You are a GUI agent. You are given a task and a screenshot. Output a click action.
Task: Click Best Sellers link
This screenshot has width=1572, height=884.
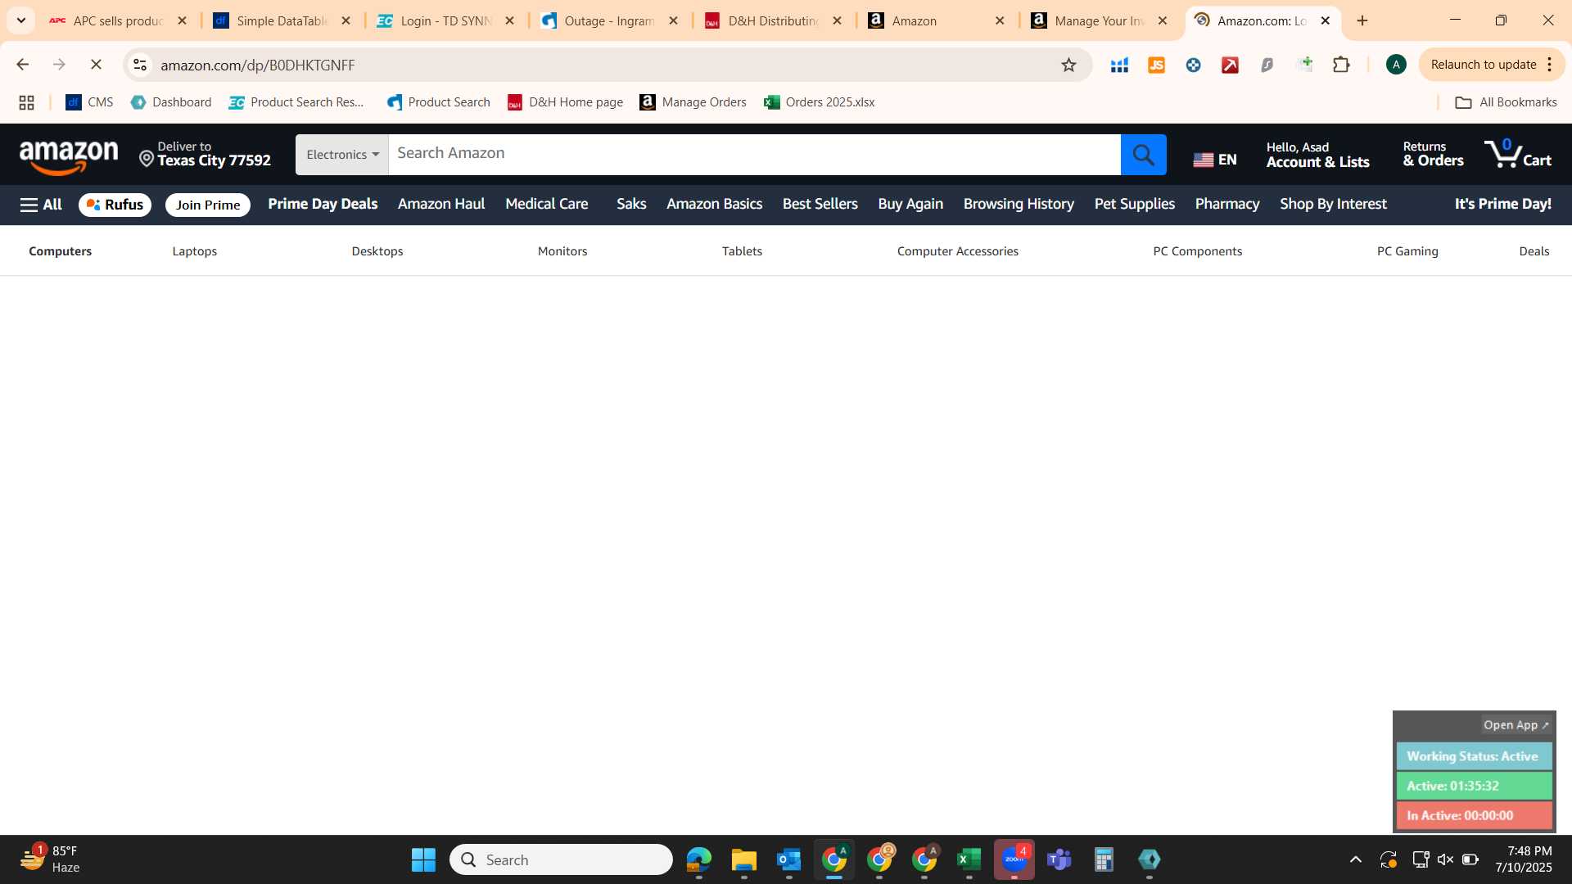pyautogui.click(x=820, y=204)
